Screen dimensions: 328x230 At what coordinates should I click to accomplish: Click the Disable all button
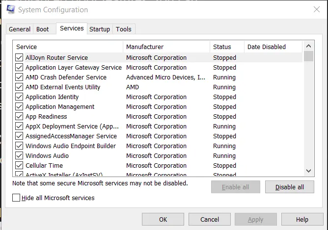289,187
